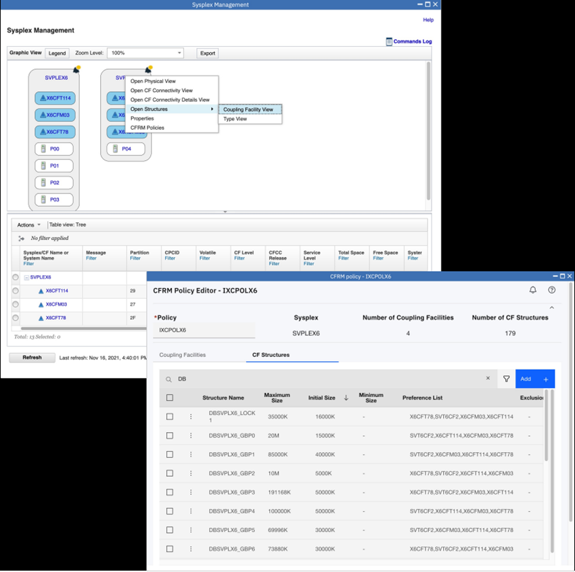Click the Sysplex table horizontal scrollbar
575x572 pixels.
[84, 329]
